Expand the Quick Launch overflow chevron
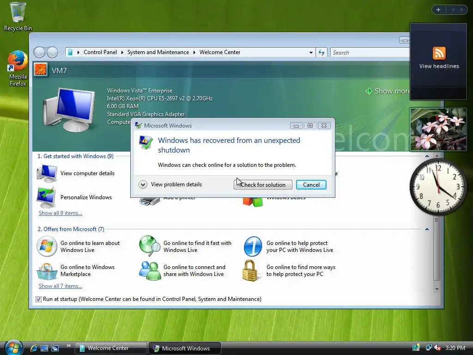This screenshot has height=355, width=473. pos(69,346)
